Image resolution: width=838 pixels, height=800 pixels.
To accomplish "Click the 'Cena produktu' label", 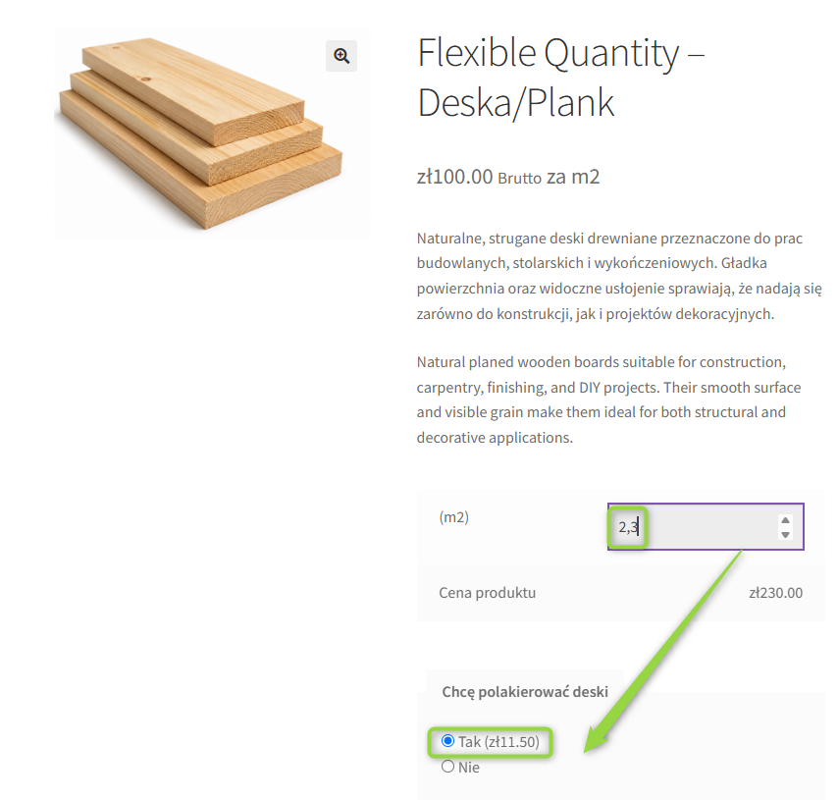I will click(487, 593).
